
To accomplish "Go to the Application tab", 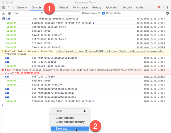I will 112,7.
